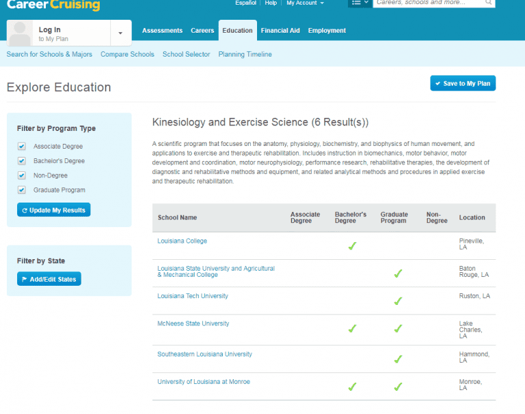Uncheck the Graduate Program checkbox

22,190
